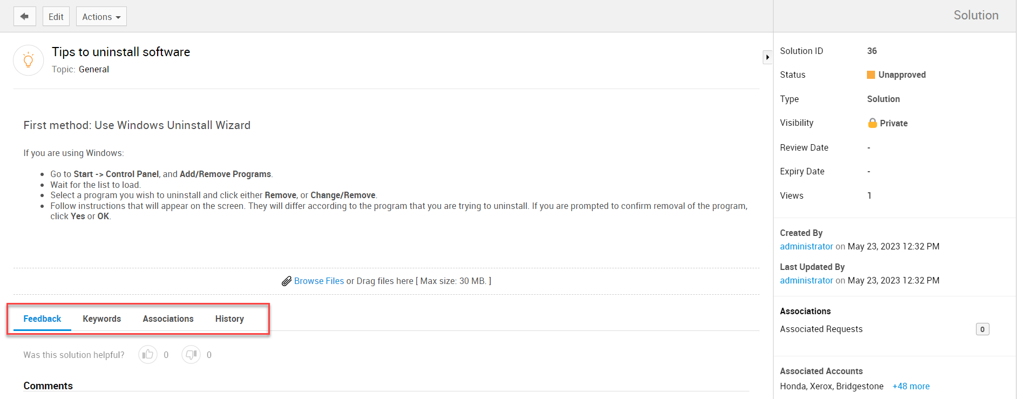Image resolution: width=1017 pixels, height=399 pixels.
Task: Click the lightbulb solution icon
Action: pyautogui.click(x=28, y=60)
